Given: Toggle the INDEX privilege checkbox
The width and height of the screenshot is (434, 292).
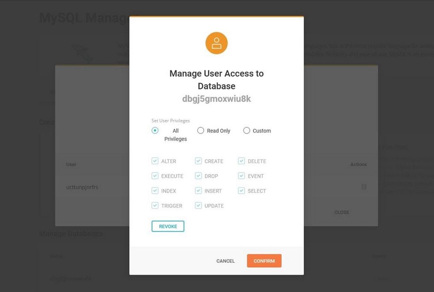Looking at the screenshot, I should point(155,191).
